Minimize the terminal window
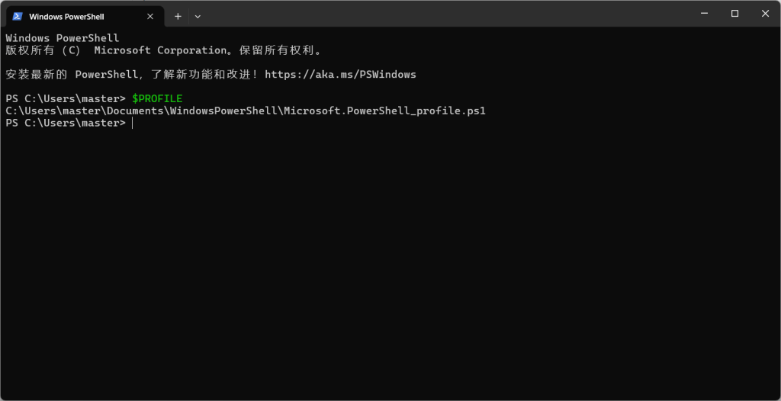781x401 pixels. coord(704,14)
